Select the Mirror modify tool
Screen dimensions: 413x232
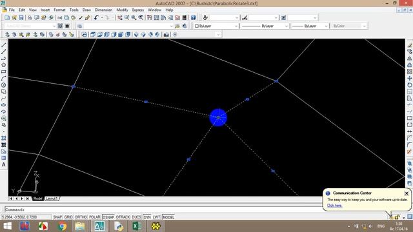(x=410, y=59)
